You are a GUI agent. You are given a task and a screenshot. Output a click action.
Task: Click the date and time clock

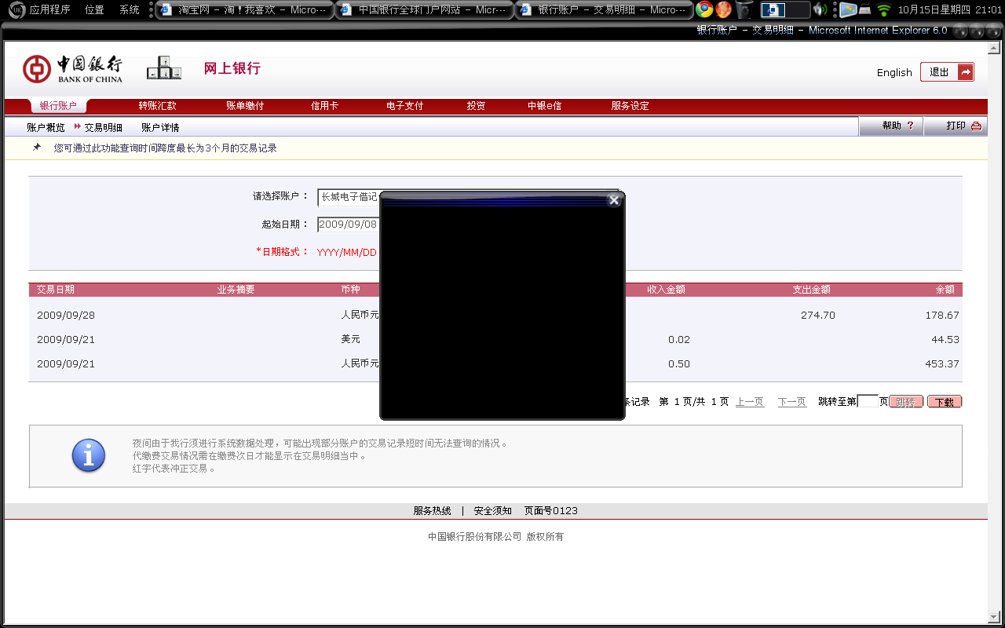point(948,9)
